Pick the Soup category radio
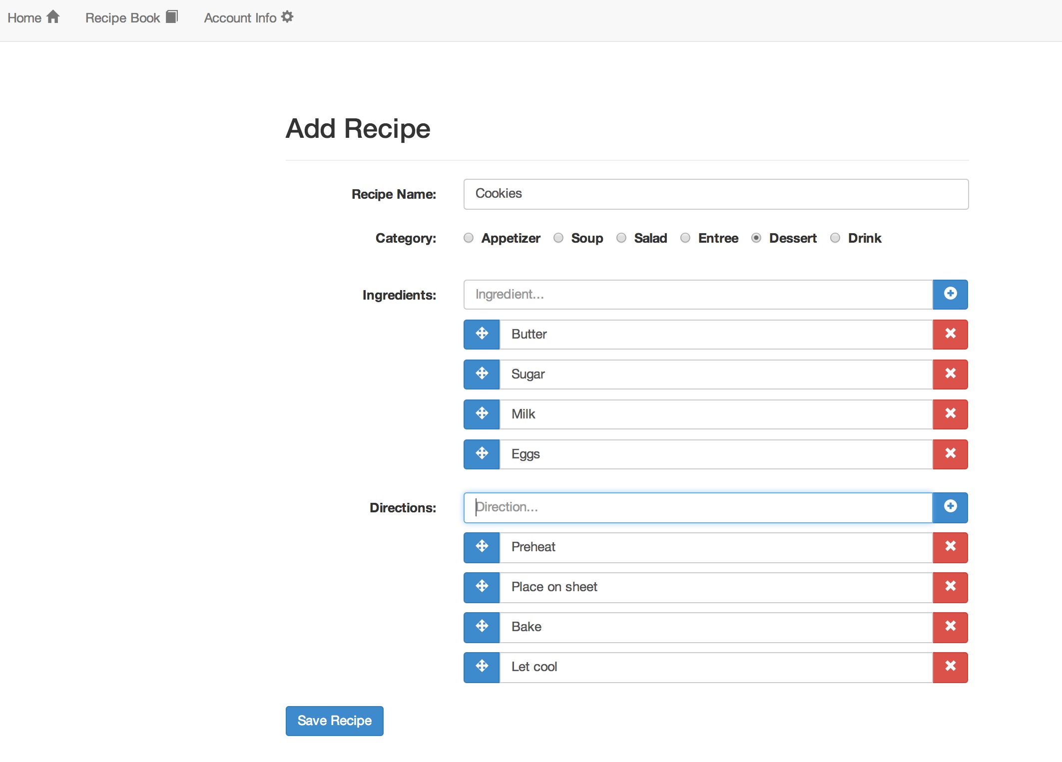The width and height of the screenshot is (1062, 762). [x=558, y=238]
